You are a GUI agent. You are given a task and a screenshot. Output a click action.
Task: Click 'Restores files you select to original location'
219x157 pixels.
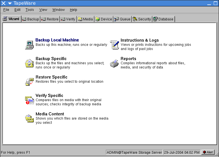[69, 82]
